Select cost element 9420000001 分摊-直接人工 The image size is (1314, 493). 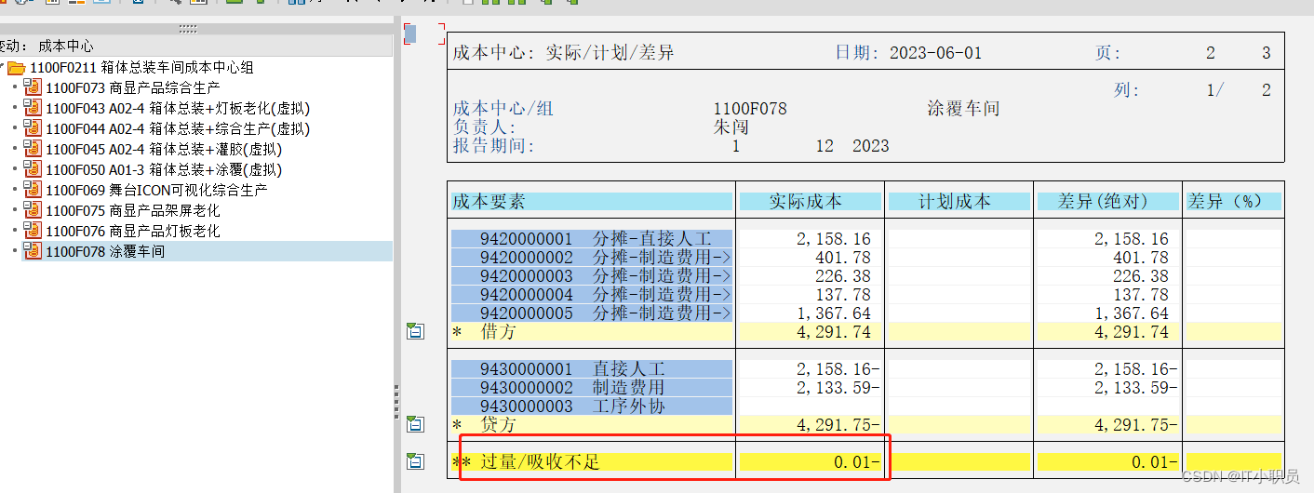(x=592, y=239)
